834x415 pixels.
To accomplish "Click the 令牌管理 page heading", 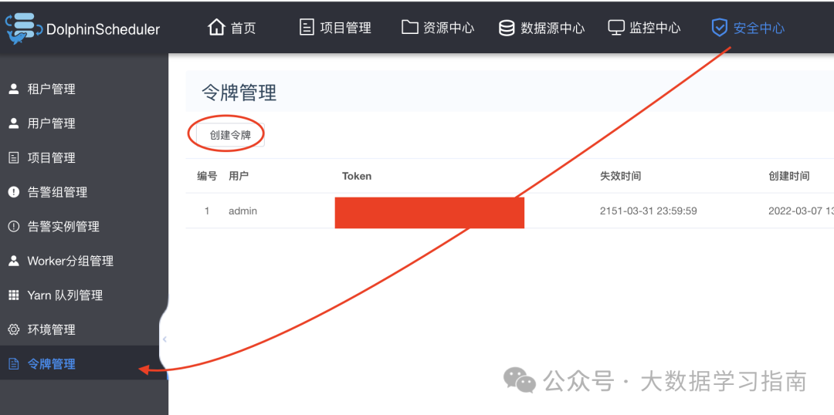I will 239,93.
